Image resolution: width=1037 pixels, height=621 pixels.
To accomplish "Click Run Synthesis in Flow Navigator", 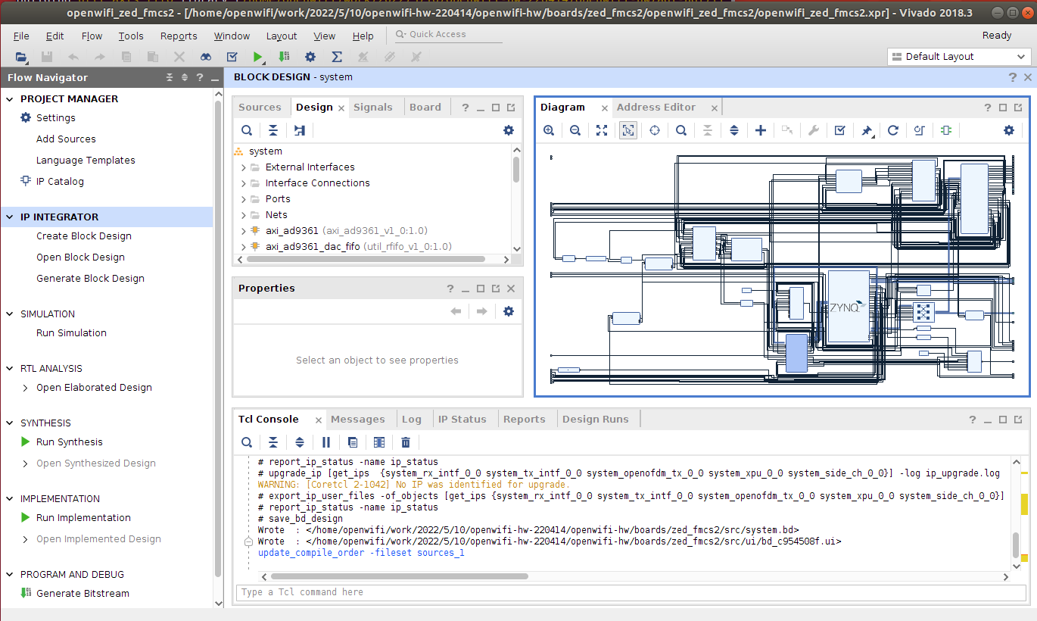I will (69, 442).
